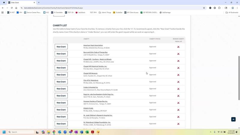The height and width of the screenshot is (135, 240).
Task: Click the page vertical scrollbar thumb
Action: tap(239, 78)
